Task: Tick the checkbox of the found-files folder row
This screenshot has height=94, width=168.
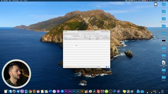Action: coord(64,39)
